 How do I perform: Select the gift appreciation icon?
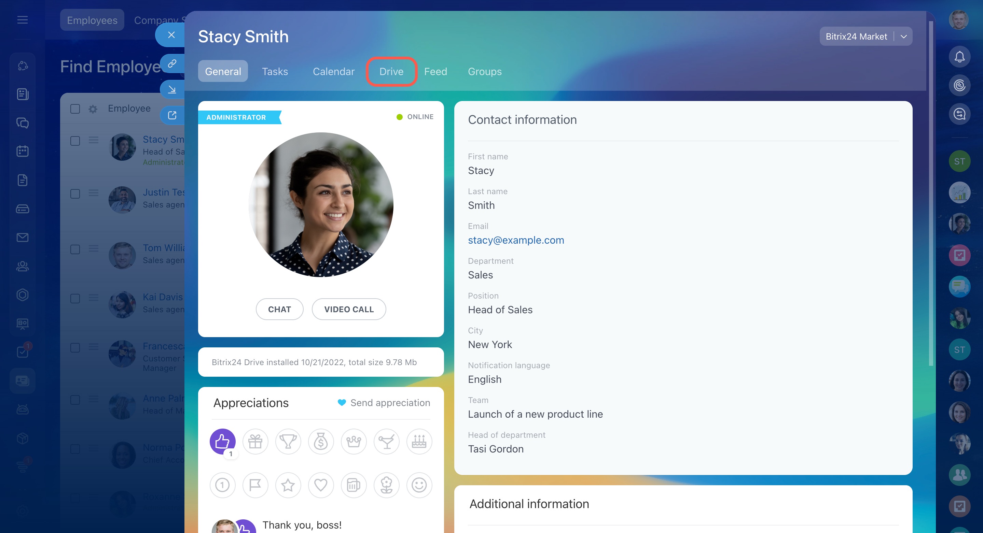click(x=255, y=442)
